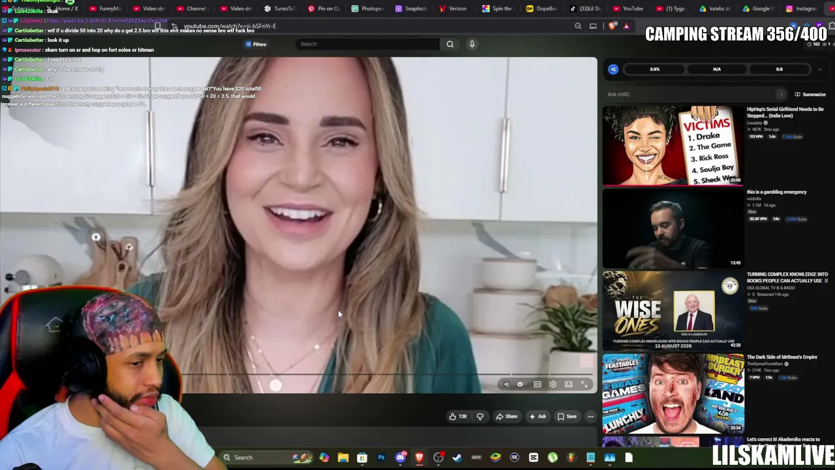
Task: Open the Brave Shields lion icon
Action: (x=612, y=26)
